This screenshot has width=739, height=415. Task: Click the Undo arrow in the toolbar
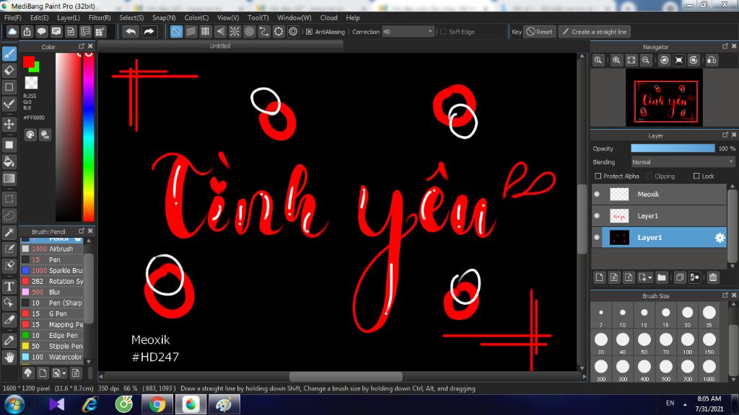(x=131, y=32)
